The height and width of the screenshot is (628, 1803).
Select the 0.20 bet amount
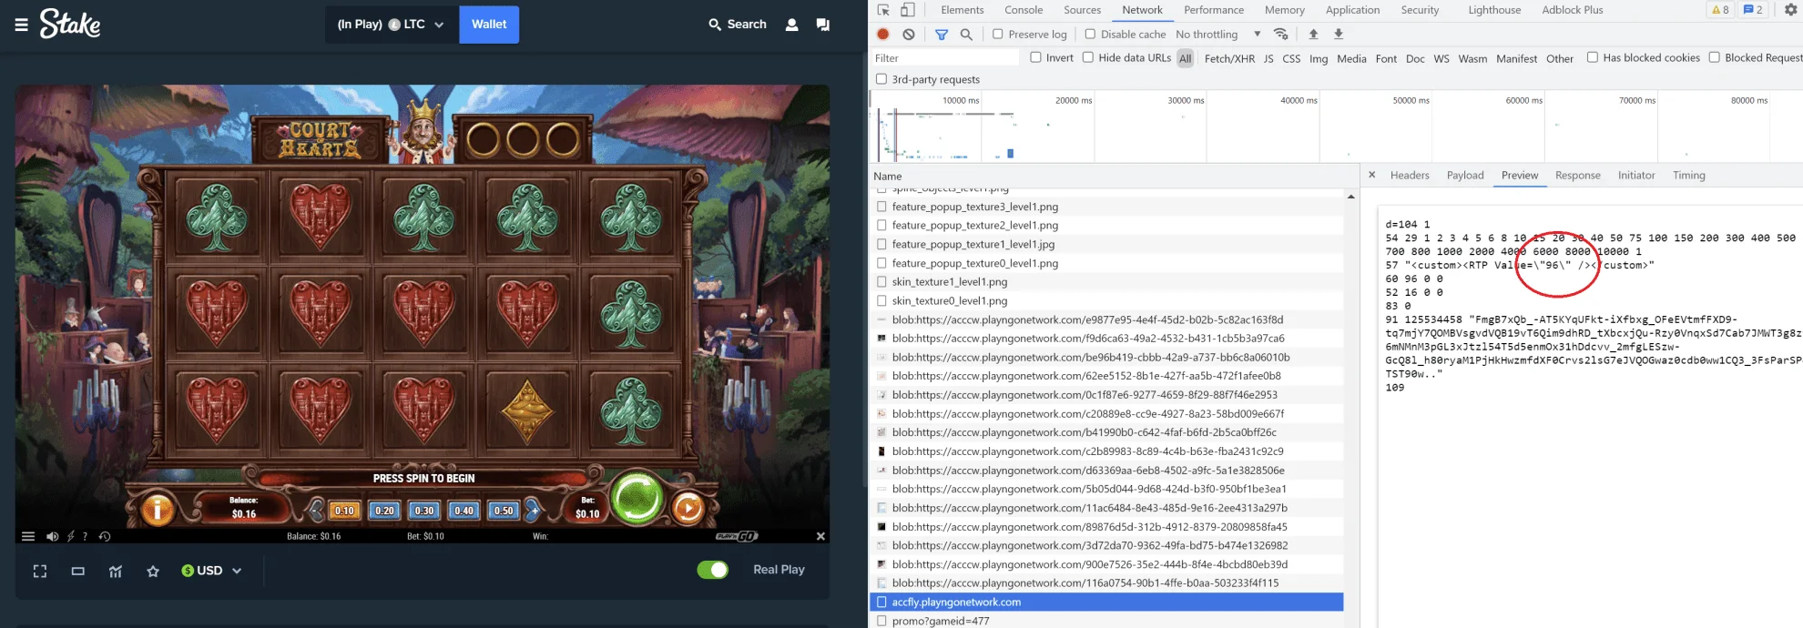coord(384,511)
